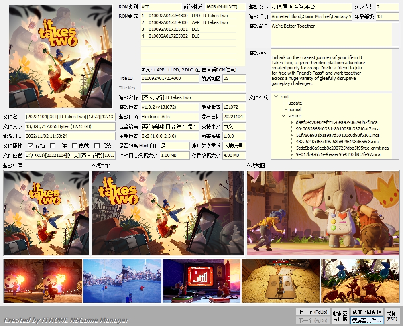Tick the 系统 system attribute checkbox
The width and height of the screenshot is (403, 326).
point(97,146)
